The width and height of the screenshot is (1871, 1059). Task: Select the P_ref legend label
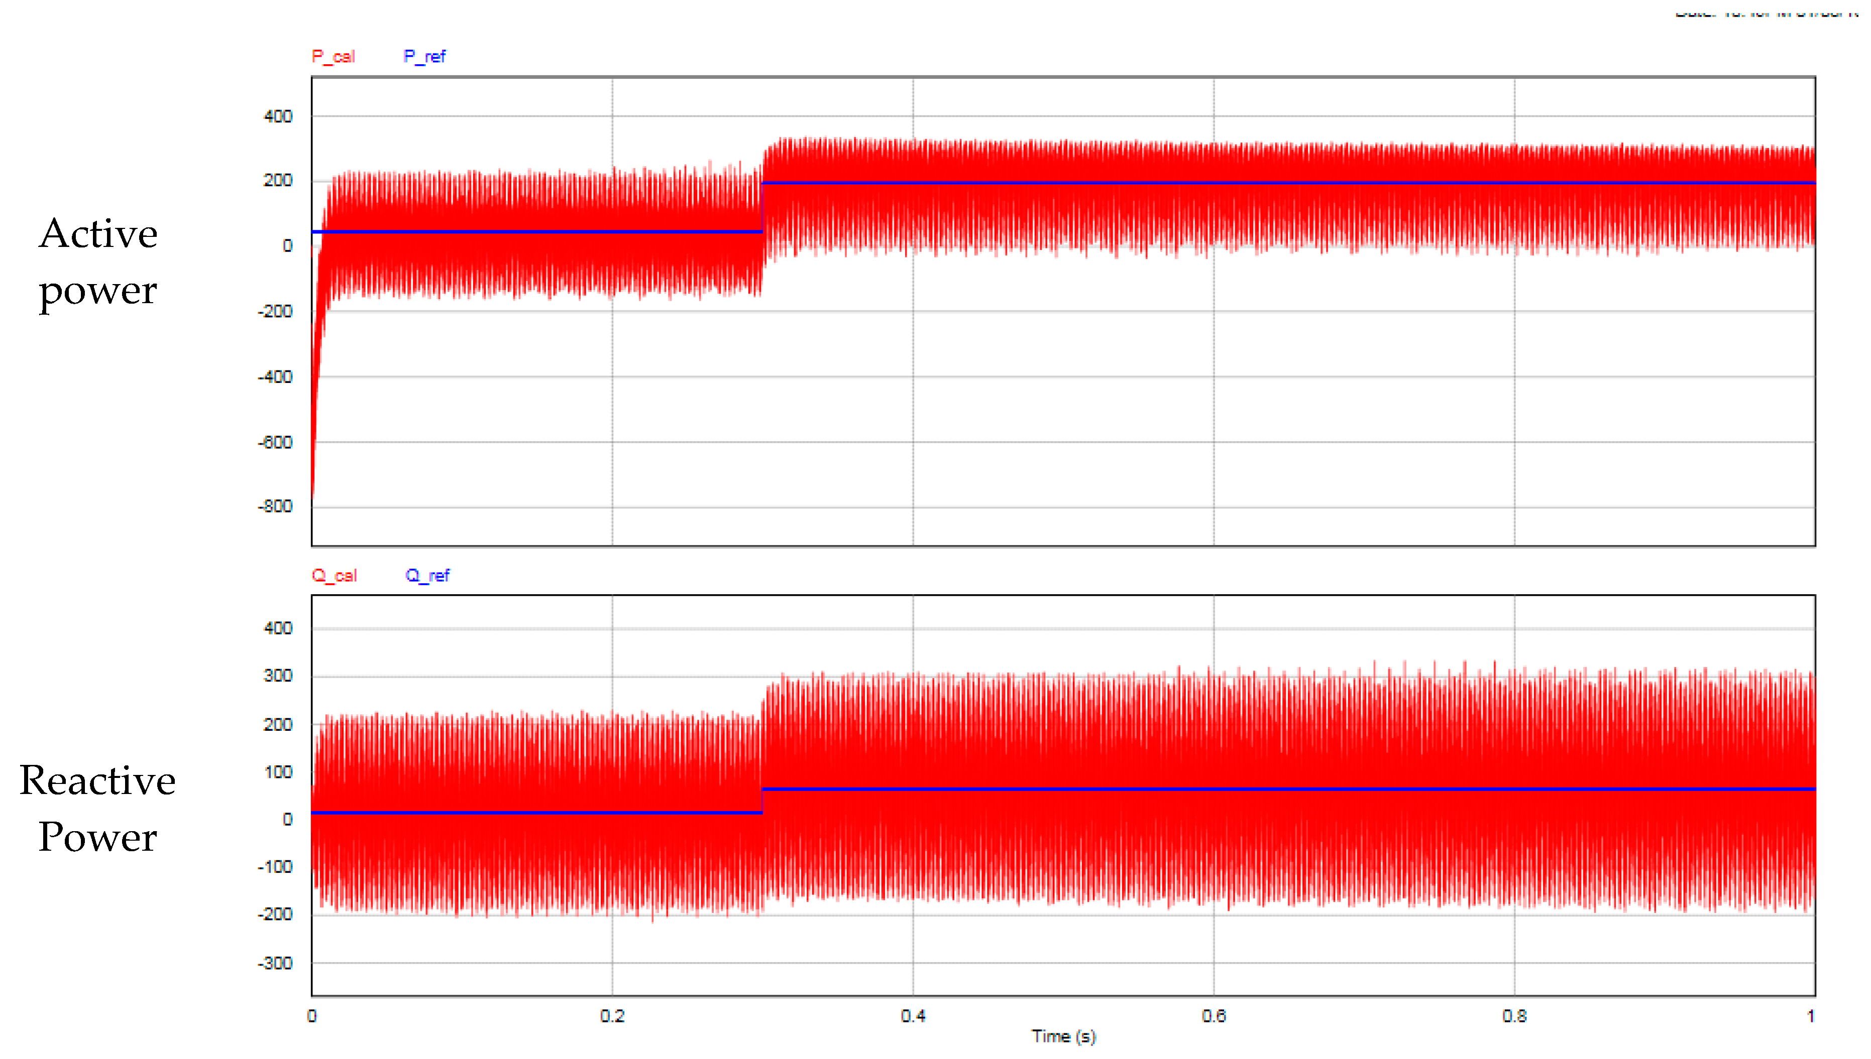pos(424,57)
